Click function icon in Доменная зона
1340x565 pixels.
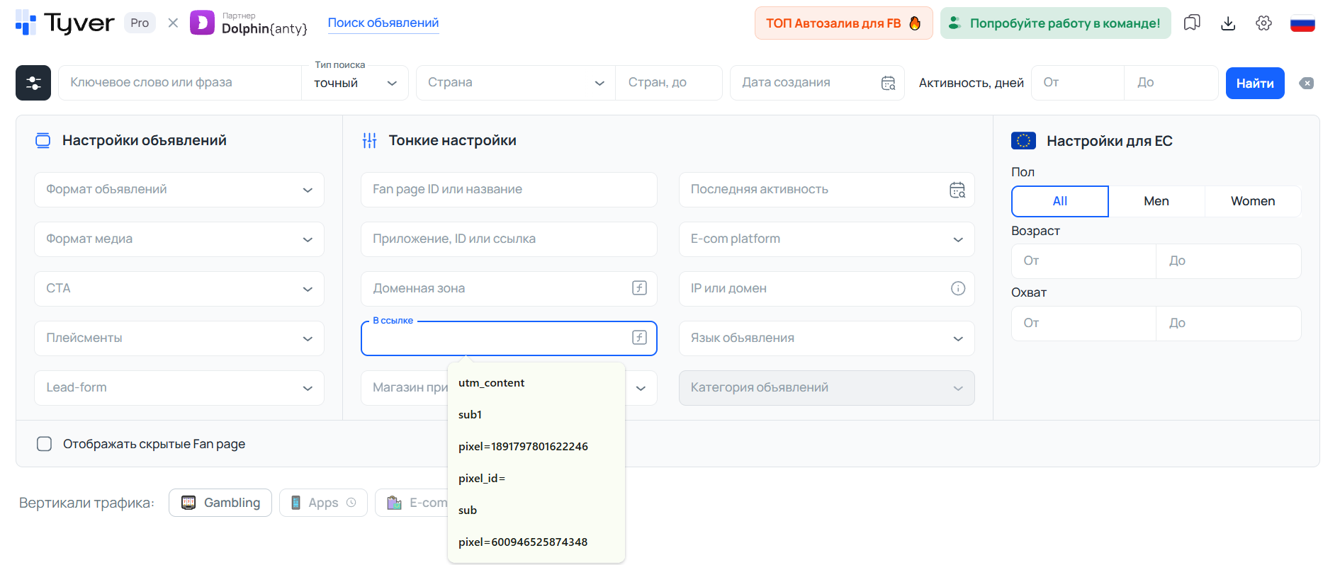pyautogui.click(x=639, y=287)
